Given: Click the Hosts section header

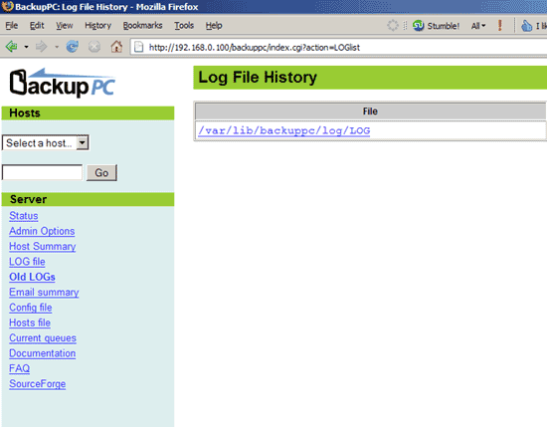Looking at the screenshot, I should [x=88, y=113].
